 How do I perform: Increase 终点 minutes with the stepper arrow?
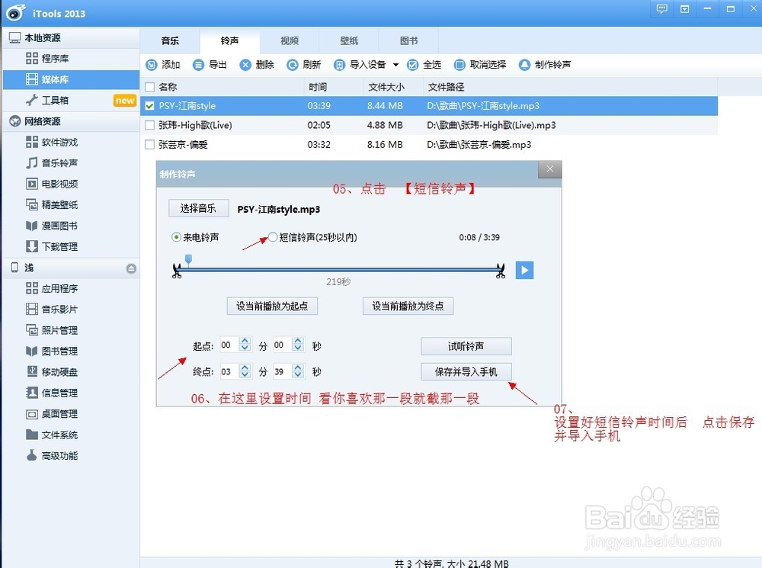244,367
